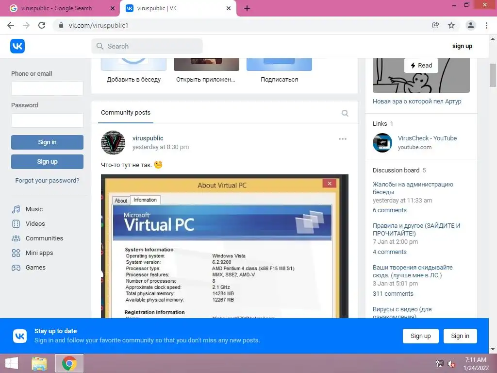Image resolution: width=497 pixels, height=373 pixels.
Task: Open a new tab with plus button
Action: coord(247,9)
